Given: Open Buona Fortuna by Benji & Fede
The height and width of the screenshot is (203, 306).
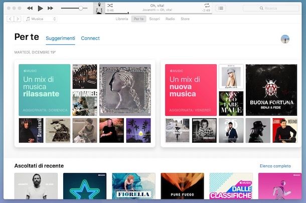Looking at the screenshot, I should tap(271, 90).
